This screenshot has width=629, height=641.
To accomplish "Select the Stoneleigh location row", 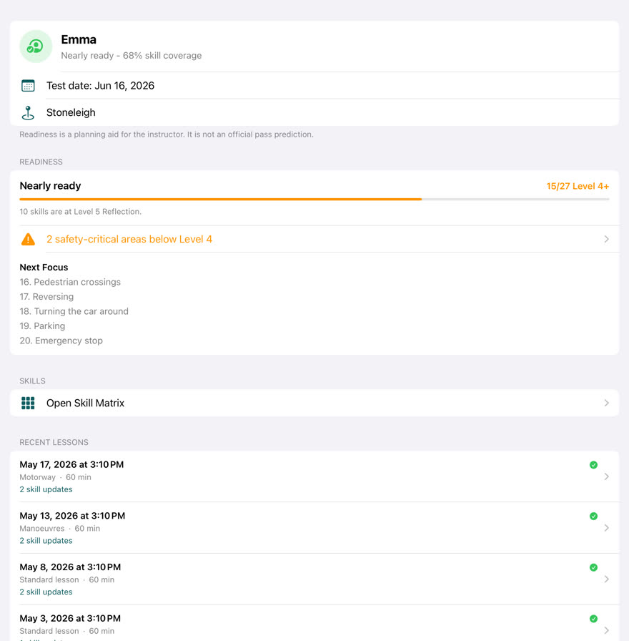I will (314, 112).
